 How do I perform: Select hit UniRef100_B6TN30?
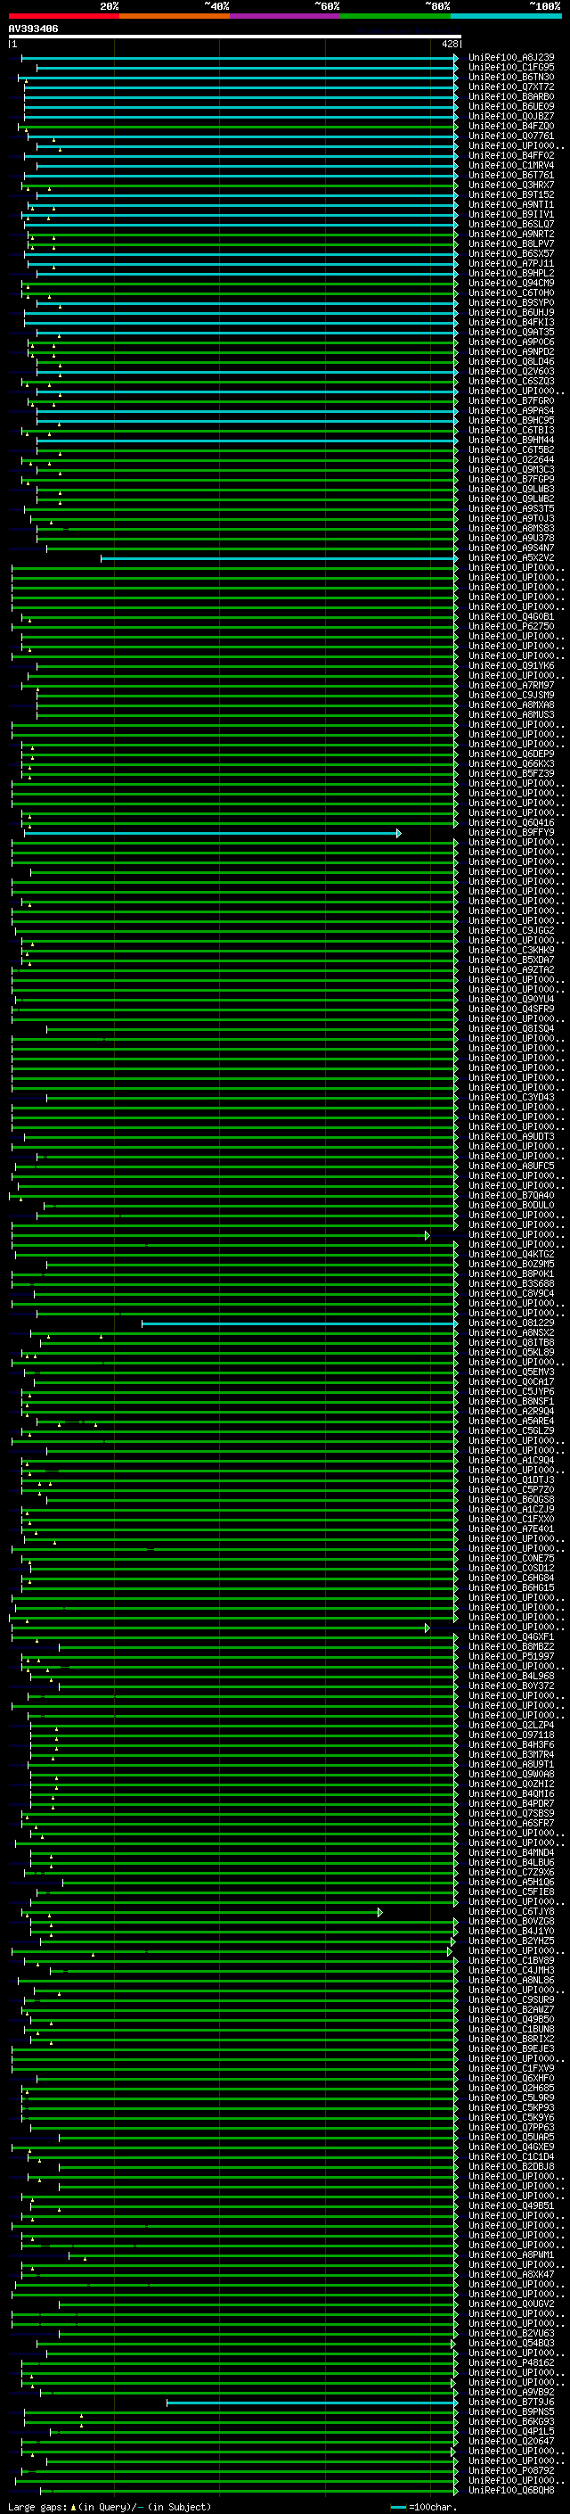click(511, 77)
